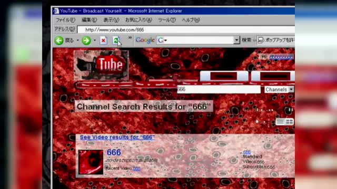Open the ファイル(F) menu

65,20
